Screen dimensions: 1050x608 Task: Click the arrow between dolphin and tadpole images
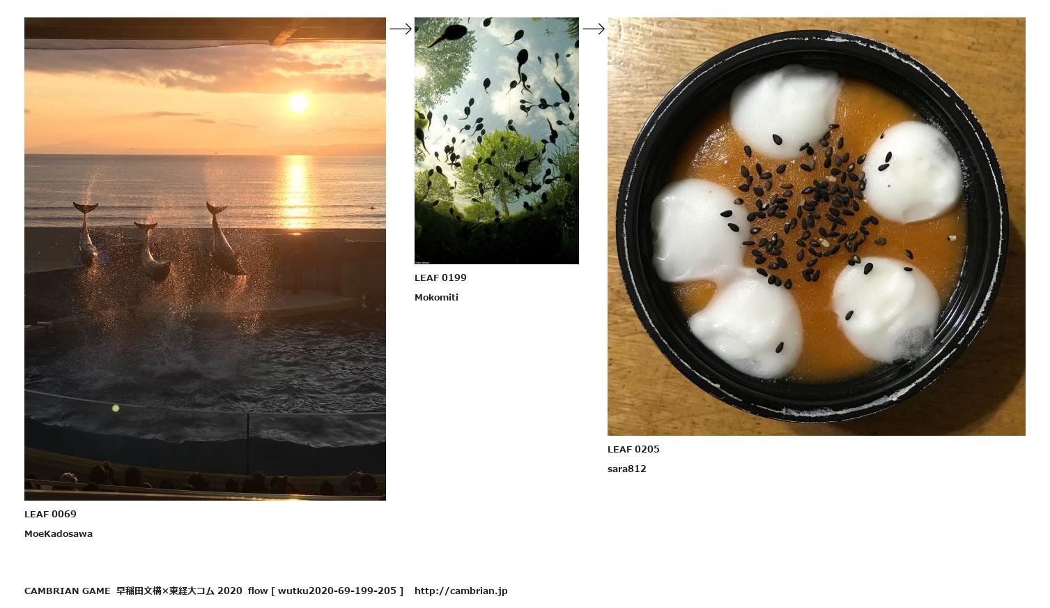[x=401, y=29]
